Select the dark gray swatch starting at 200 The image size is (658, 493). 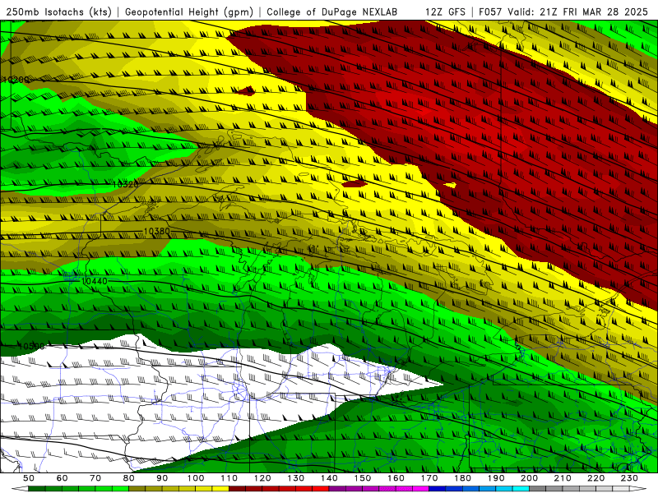(x=538, y=489)
